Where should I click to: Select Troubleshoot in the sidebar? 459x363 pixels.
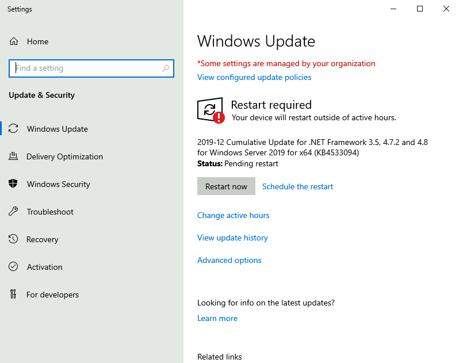[x=50, y=212]
